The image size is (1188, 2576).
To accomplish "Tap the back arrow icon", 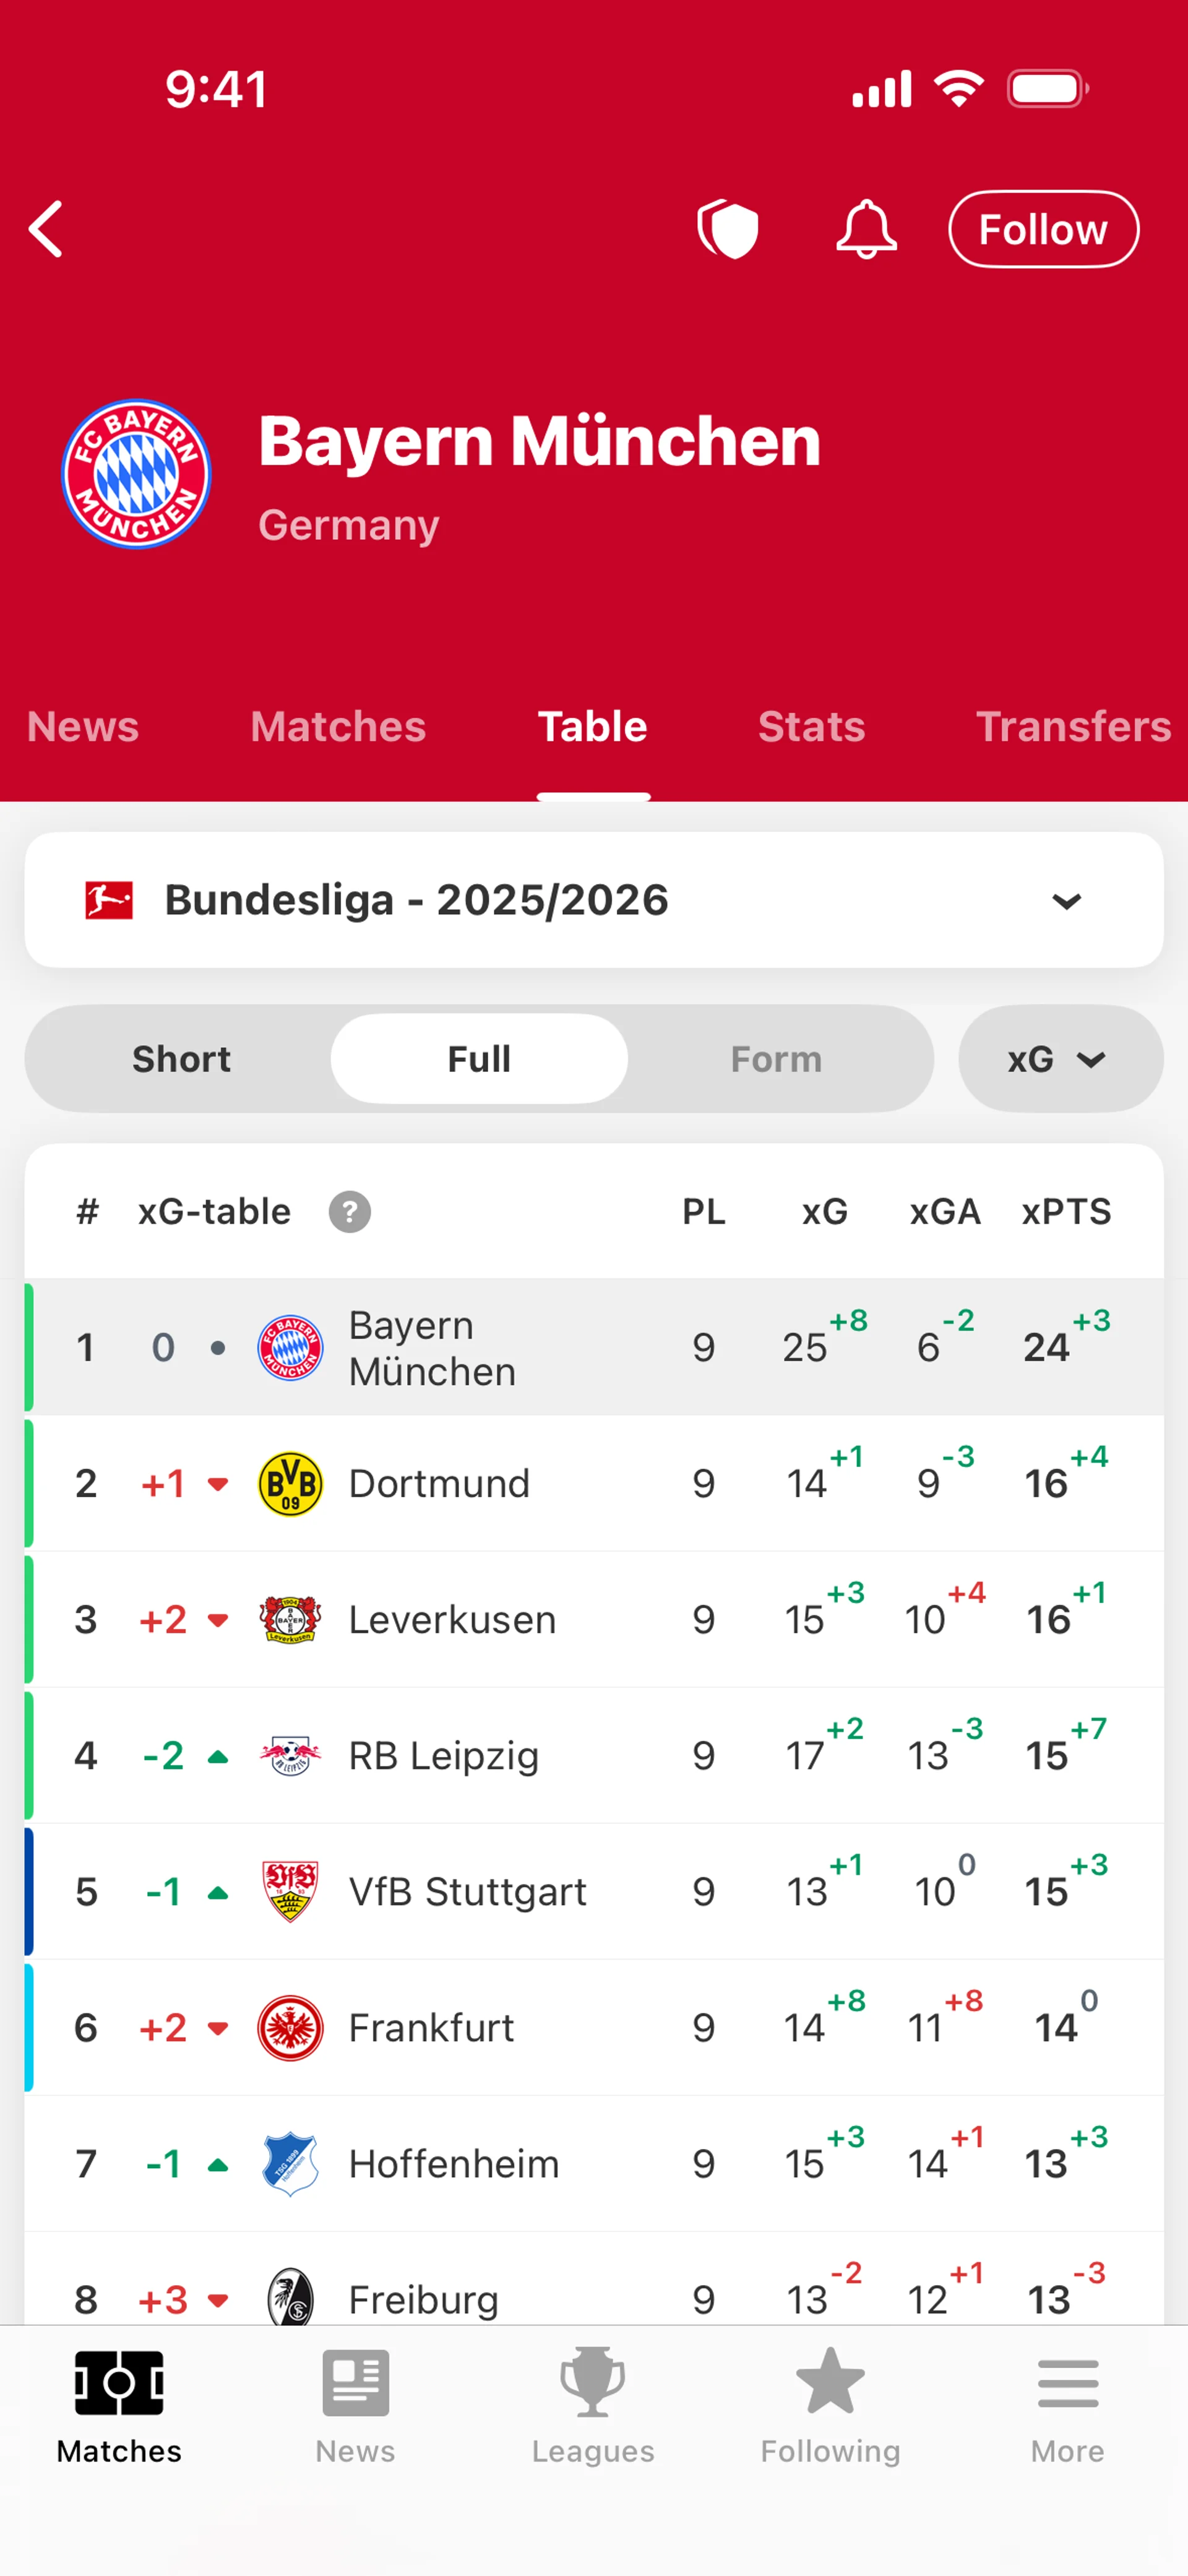I will (x=47, y=229).
